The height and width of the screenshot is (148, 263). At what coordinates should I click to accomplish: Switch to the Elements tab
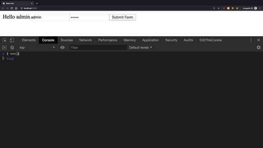[29, 40]
